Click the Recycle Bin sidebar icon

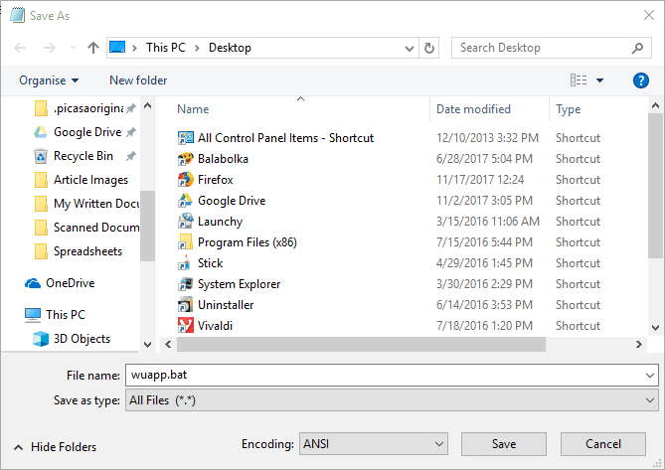pos(41,156)
